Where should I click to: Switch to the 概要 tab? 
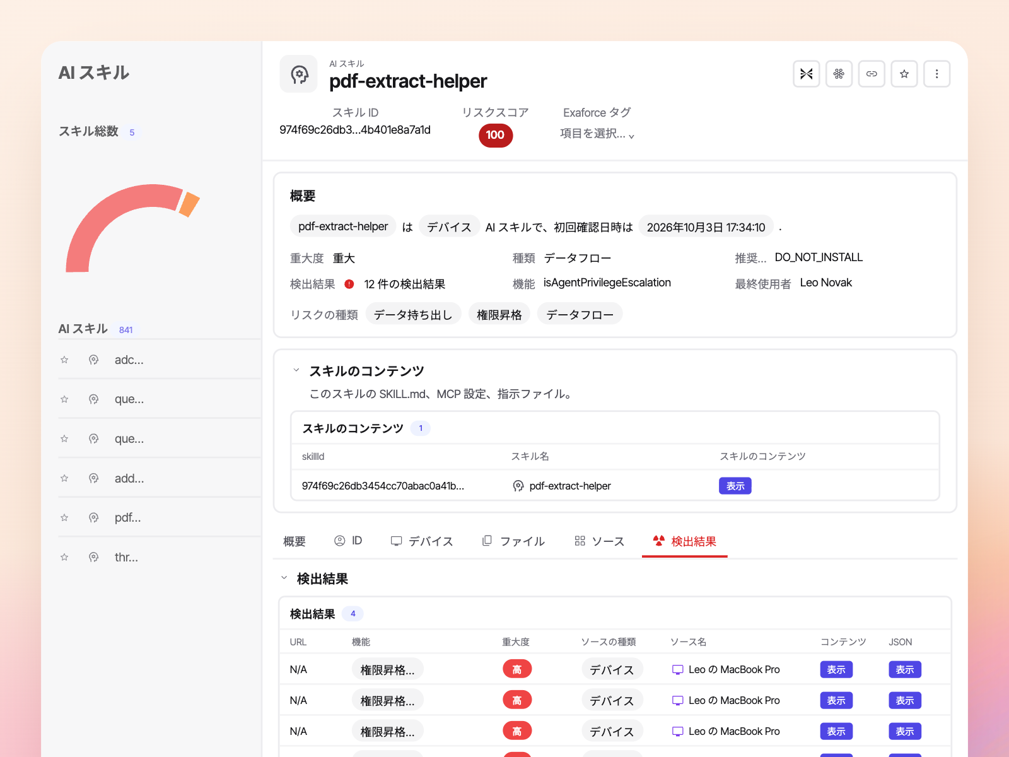click(x=295, y=541)
